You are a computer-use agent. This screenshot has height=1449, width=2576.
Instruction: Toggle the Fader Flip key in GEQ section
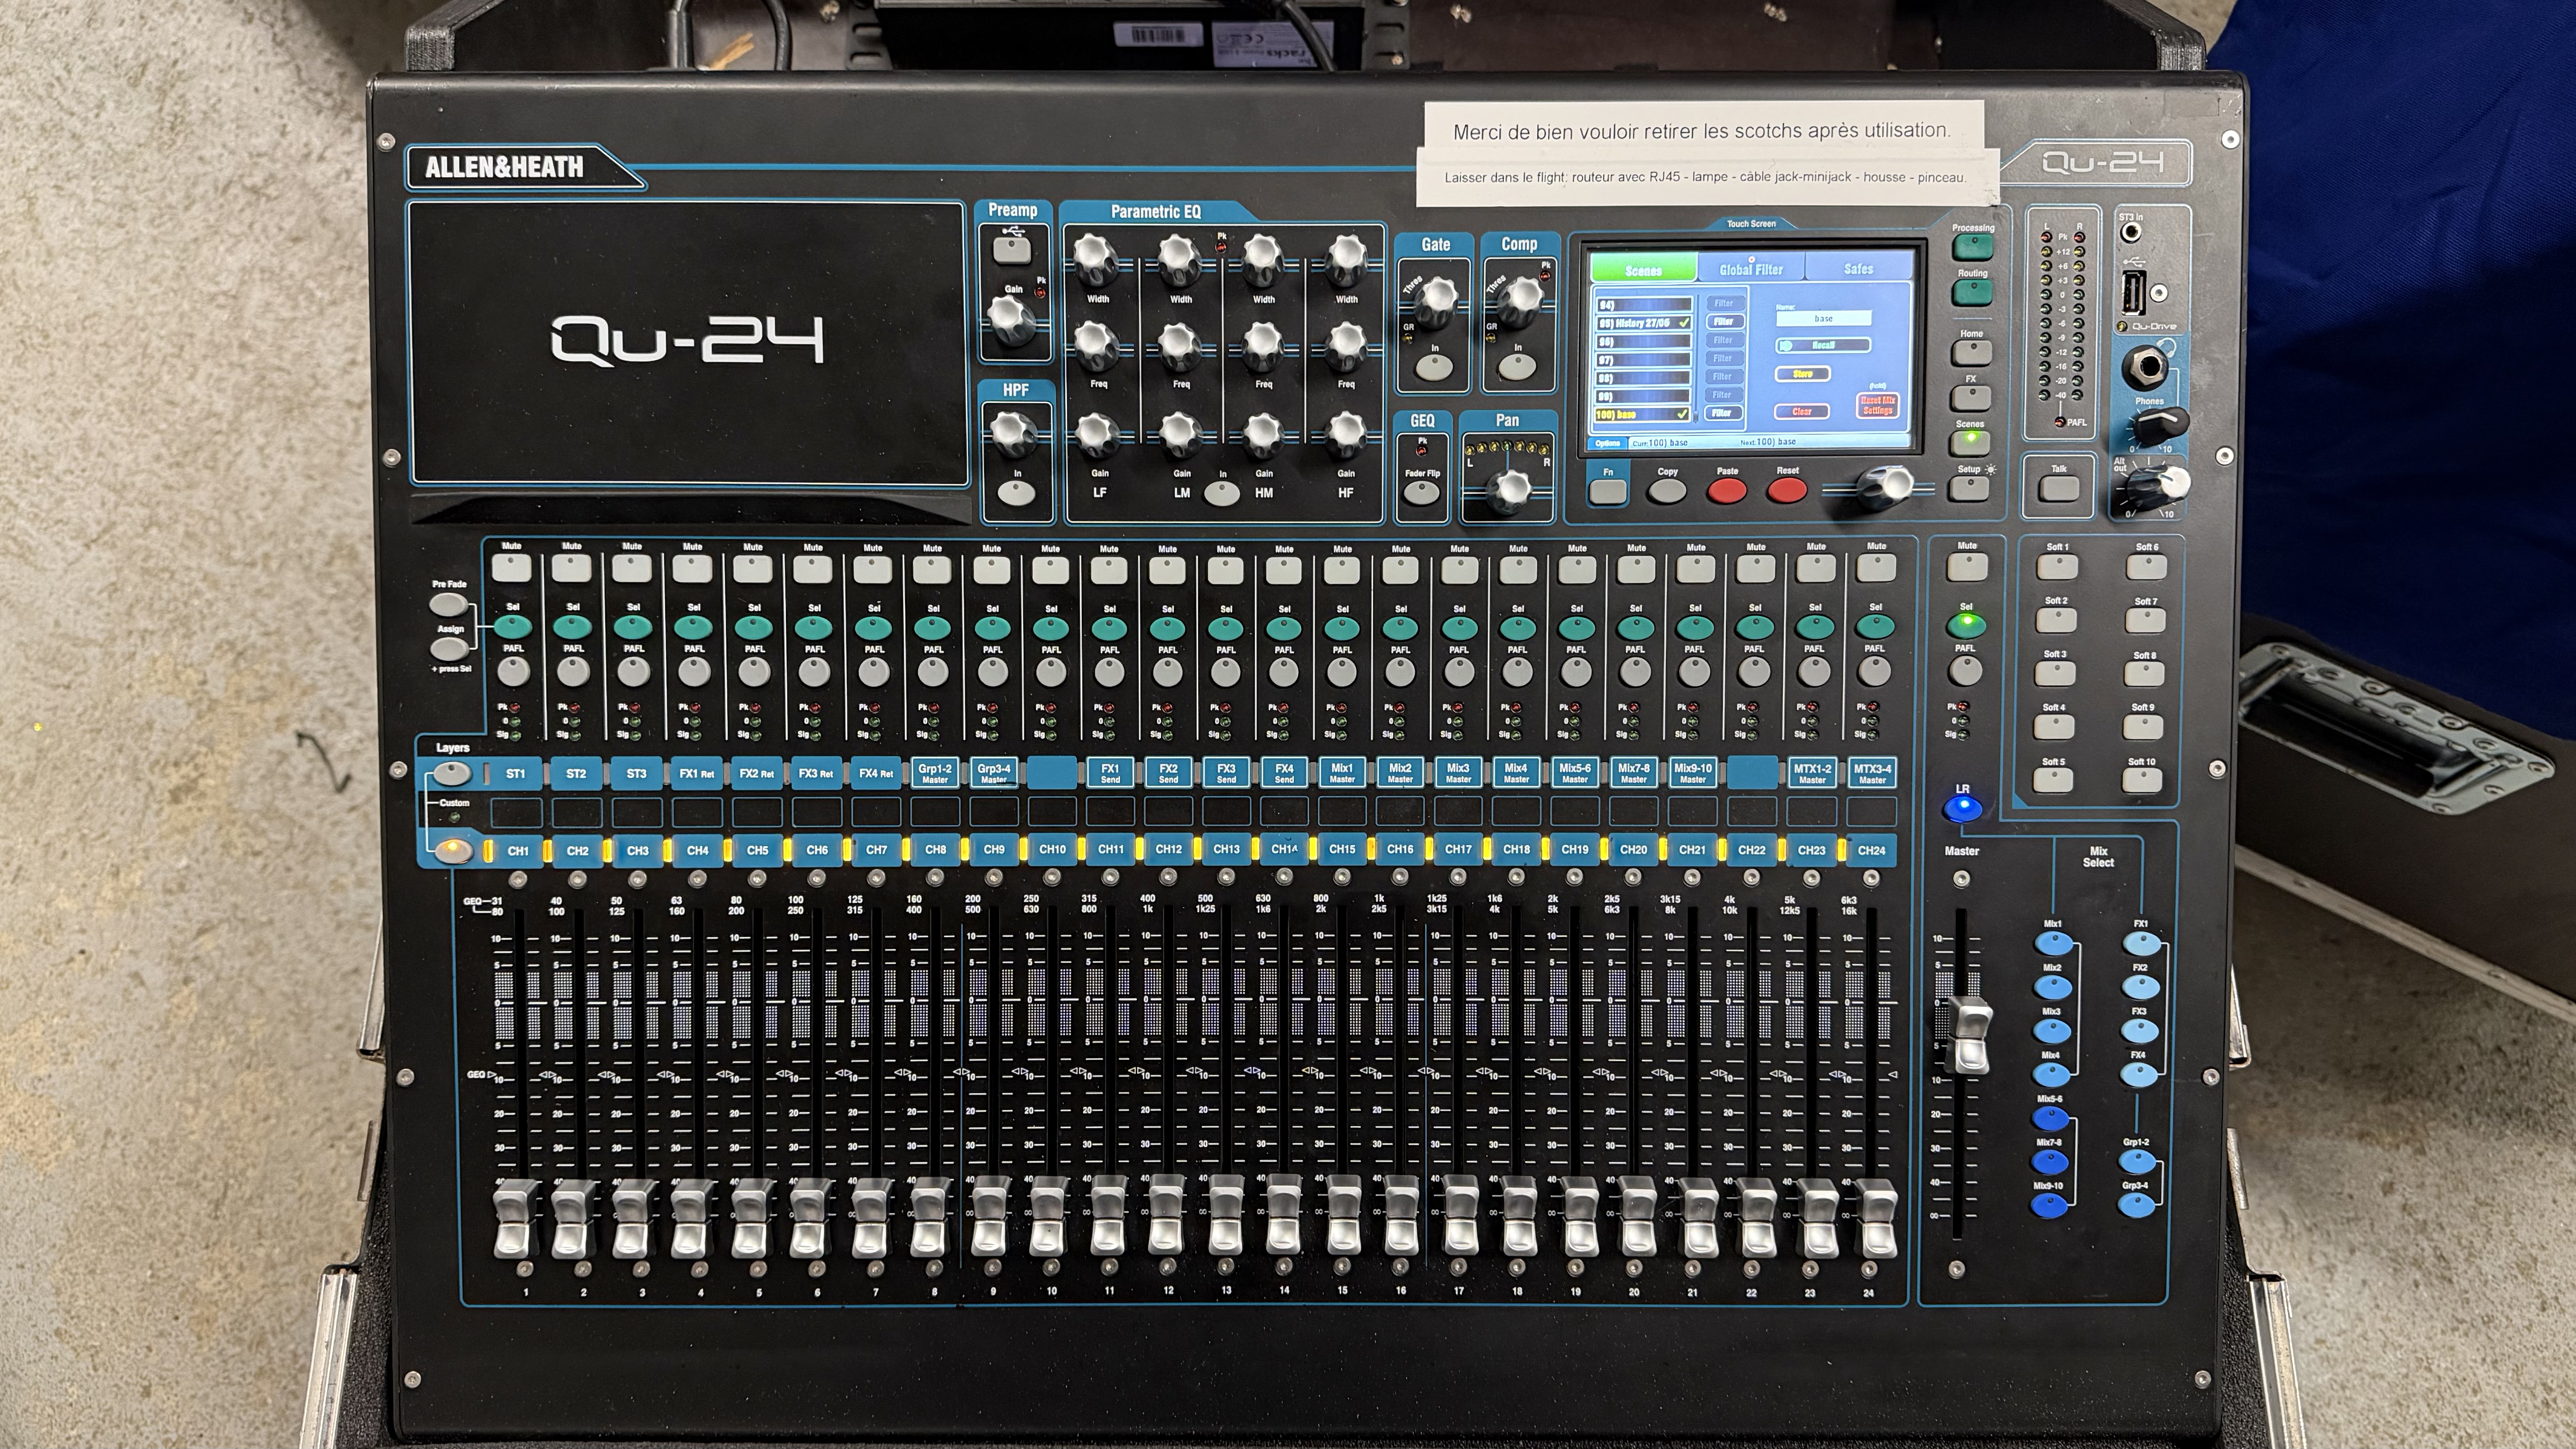(1421, 492)
